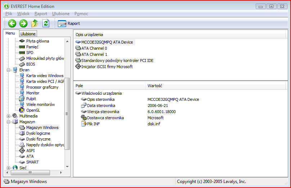Viewport: 291px width, 188px height.
Task: Click the Płyta główna motherboard icon
Action: [22, 41]
